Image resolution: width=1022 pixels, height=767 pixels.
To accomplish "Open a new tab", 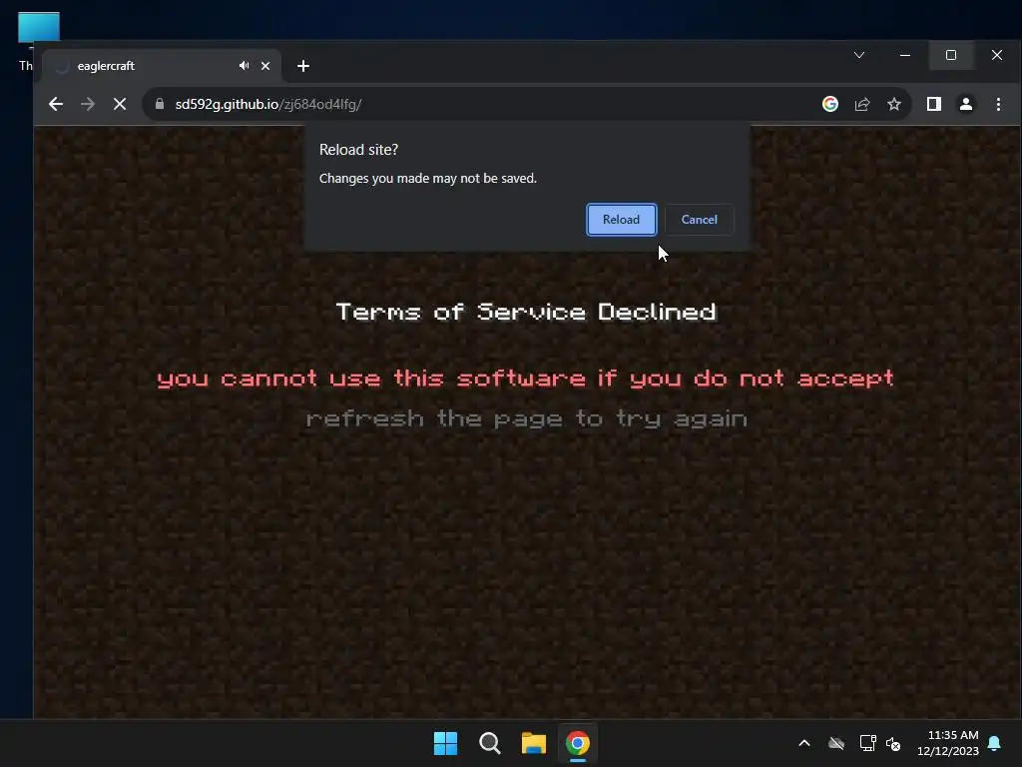I will pos(303,66).
